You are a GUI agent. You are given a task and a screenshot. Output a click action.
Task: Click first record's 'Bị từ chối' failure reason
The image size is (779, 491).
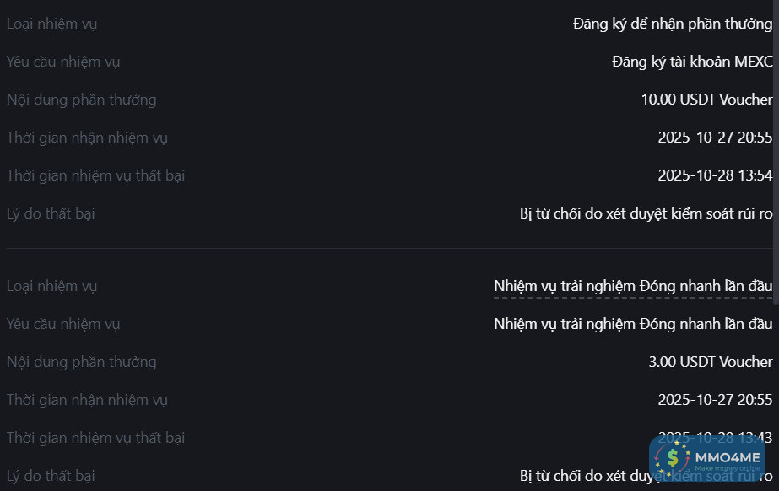646,213
